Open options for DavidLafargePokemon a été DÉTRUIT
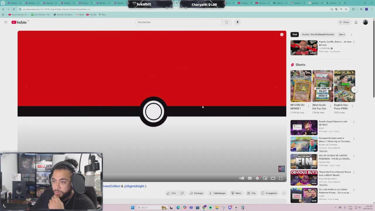375x211 pixels. tap(354, 122)
